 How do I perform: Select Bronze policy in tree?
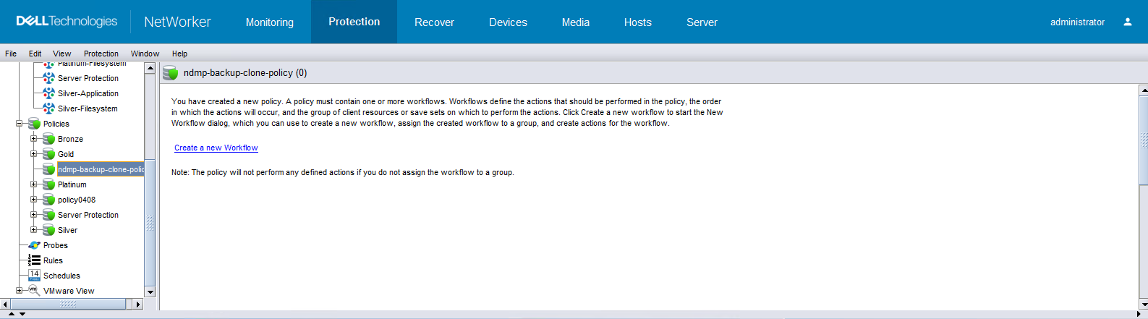click(70, 139)
